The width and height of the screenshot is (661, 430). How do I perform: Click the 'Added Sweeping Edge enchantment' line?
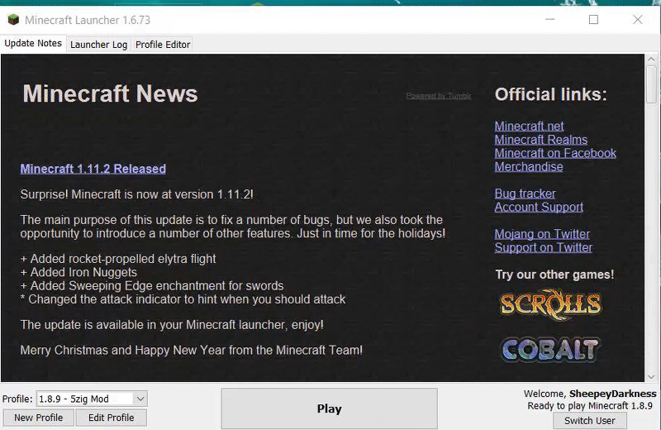[x=152, y=285]
